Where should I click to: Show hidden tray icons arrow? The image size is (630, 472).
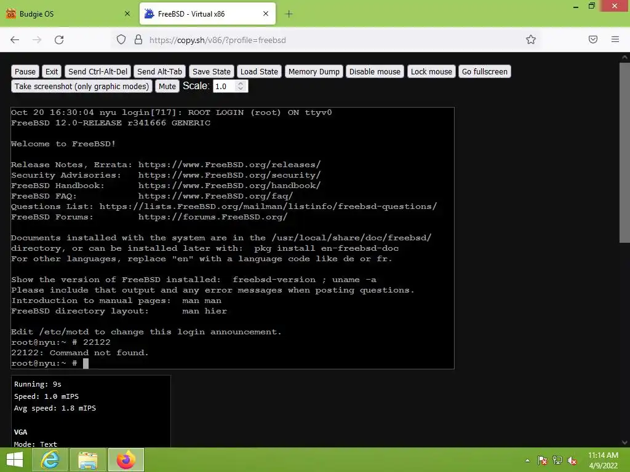pyautogui.click(x=527, y=460)
